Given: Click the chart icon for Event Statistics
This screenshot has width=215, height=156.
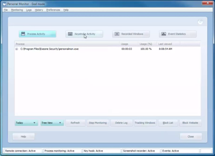Looking at the screenshot, I should [163, 34].
